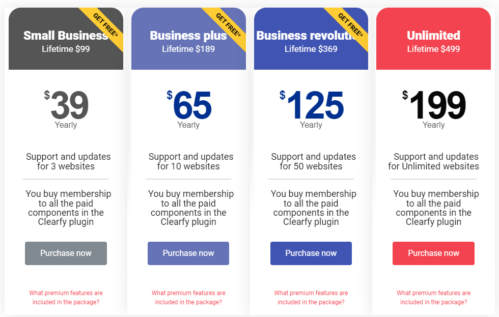Open premium features link under Business revolution

point(311,297)
